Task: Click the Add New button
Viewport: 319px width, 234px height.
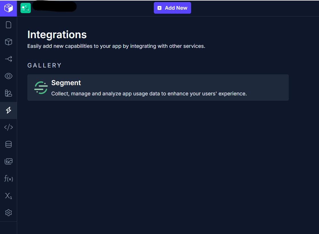Action: [x=172, y=8]
